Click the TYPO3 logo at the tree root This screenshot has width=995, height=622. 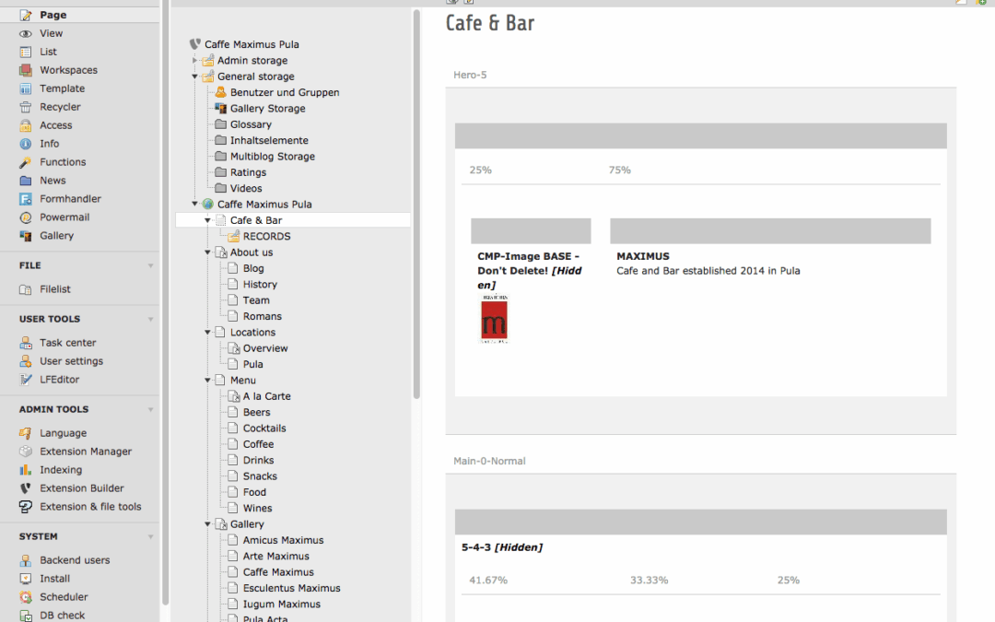click(194, 44)
